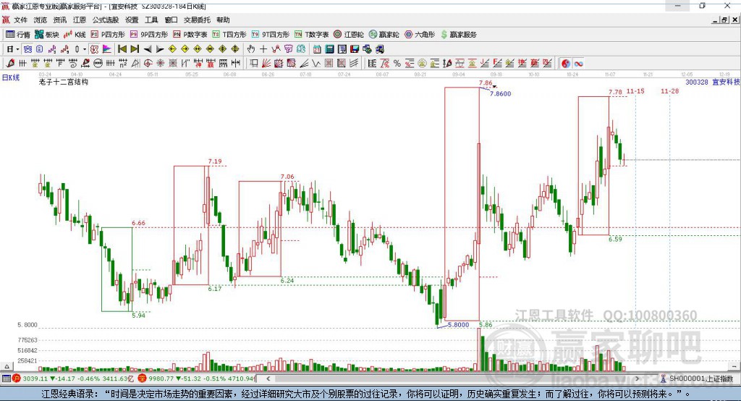This screenshot has width=741, height=401.
Task: Open the 文件 menu
Action: pos(20,20)
